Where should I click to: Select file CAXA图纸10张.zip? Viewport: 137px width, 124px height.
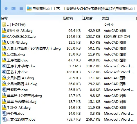click(x=21, y=37)
